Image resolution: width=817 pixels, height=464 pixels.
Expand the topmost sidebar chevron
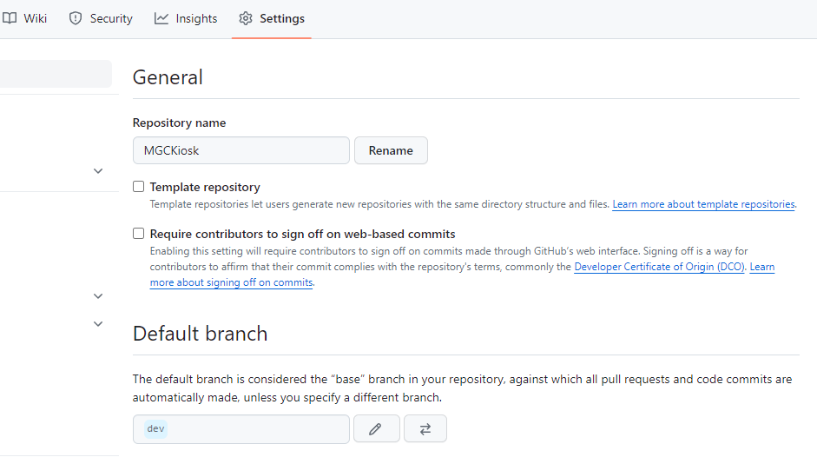point(98,171)
